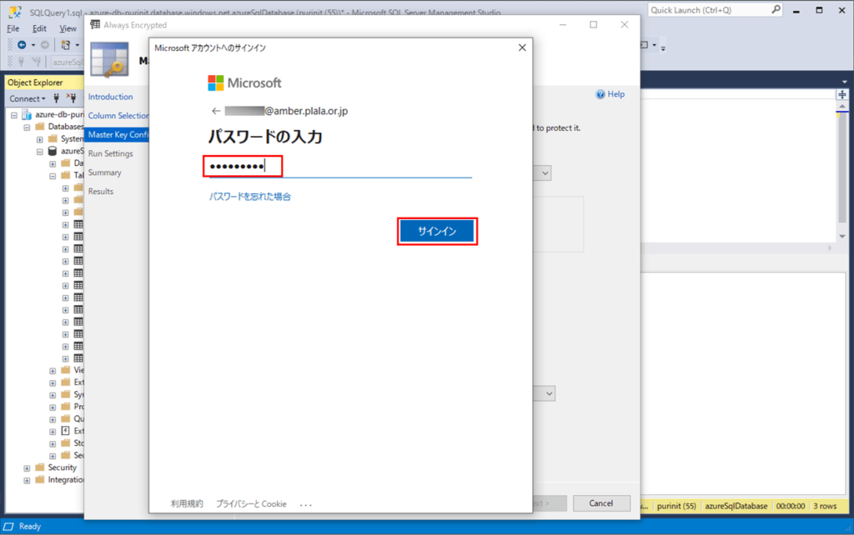Click the 3 rows status bar entry

pyautogui.click(x=825, y=506)
